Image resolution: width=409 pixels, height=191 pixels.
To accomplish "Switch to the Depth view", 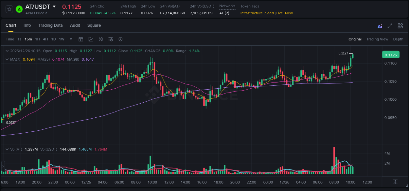I will click(x=398, y=39).
